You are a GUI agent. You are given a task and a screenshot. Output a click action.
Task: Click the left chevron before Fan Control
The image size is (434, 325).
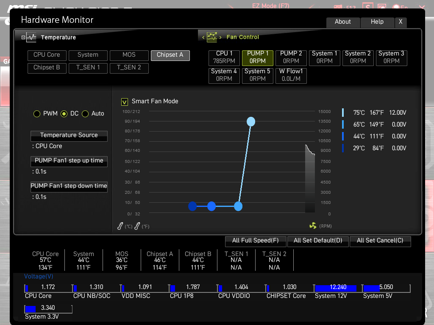coord(203,37)
